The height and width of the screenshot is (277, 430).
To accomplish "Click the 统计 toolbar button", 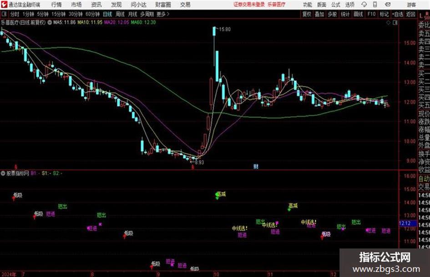I will point(345,14).
